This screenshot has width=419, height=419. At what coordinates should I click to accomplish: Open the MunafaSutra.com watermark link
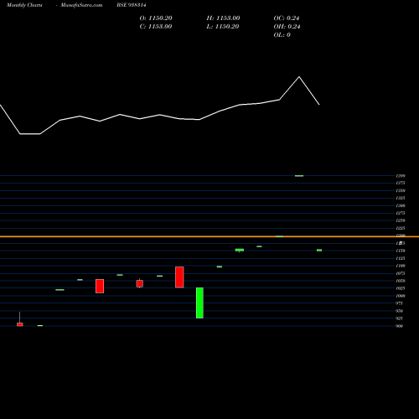coord(81,5)
